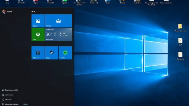Select the Resources desktop folder
The height and width of the screenshot is (106, 189).
pos(180,56)
